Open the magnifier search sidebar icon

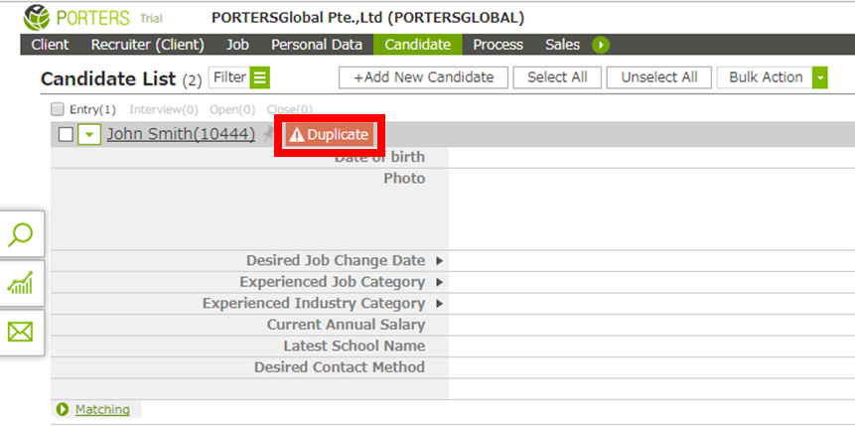click(21, 234)
